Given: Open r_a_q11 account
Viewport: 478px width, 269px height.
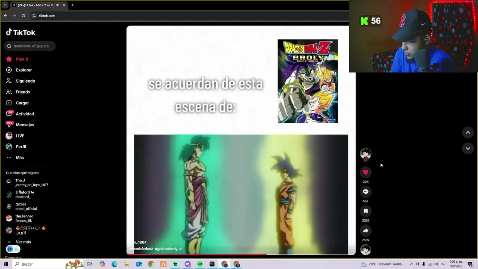Looking at the screenshot, I should [26, 231].
